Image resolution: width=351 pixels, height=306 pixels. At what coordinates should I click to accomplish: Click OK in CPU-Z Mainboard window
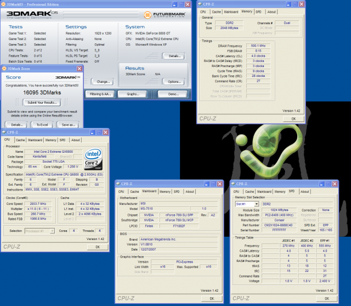tap(212, 299)
